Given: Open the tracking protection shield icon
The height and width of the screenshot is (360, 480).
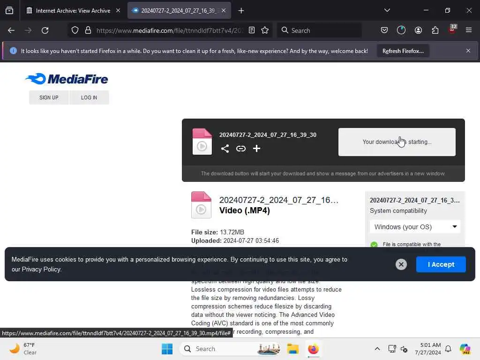Looking at the screenshot, I should [x=75, y=30].
